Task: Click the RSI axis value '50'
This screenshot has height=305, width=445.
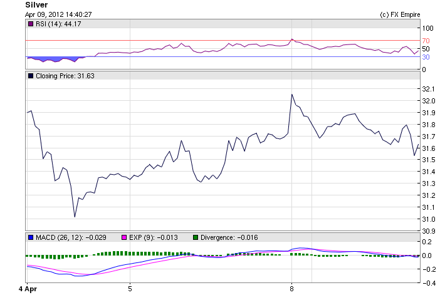Action: pyautogui.click(x=426, y=49)
